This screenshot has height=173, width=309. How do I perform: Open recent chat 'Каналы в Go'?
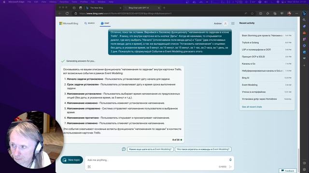267,64
